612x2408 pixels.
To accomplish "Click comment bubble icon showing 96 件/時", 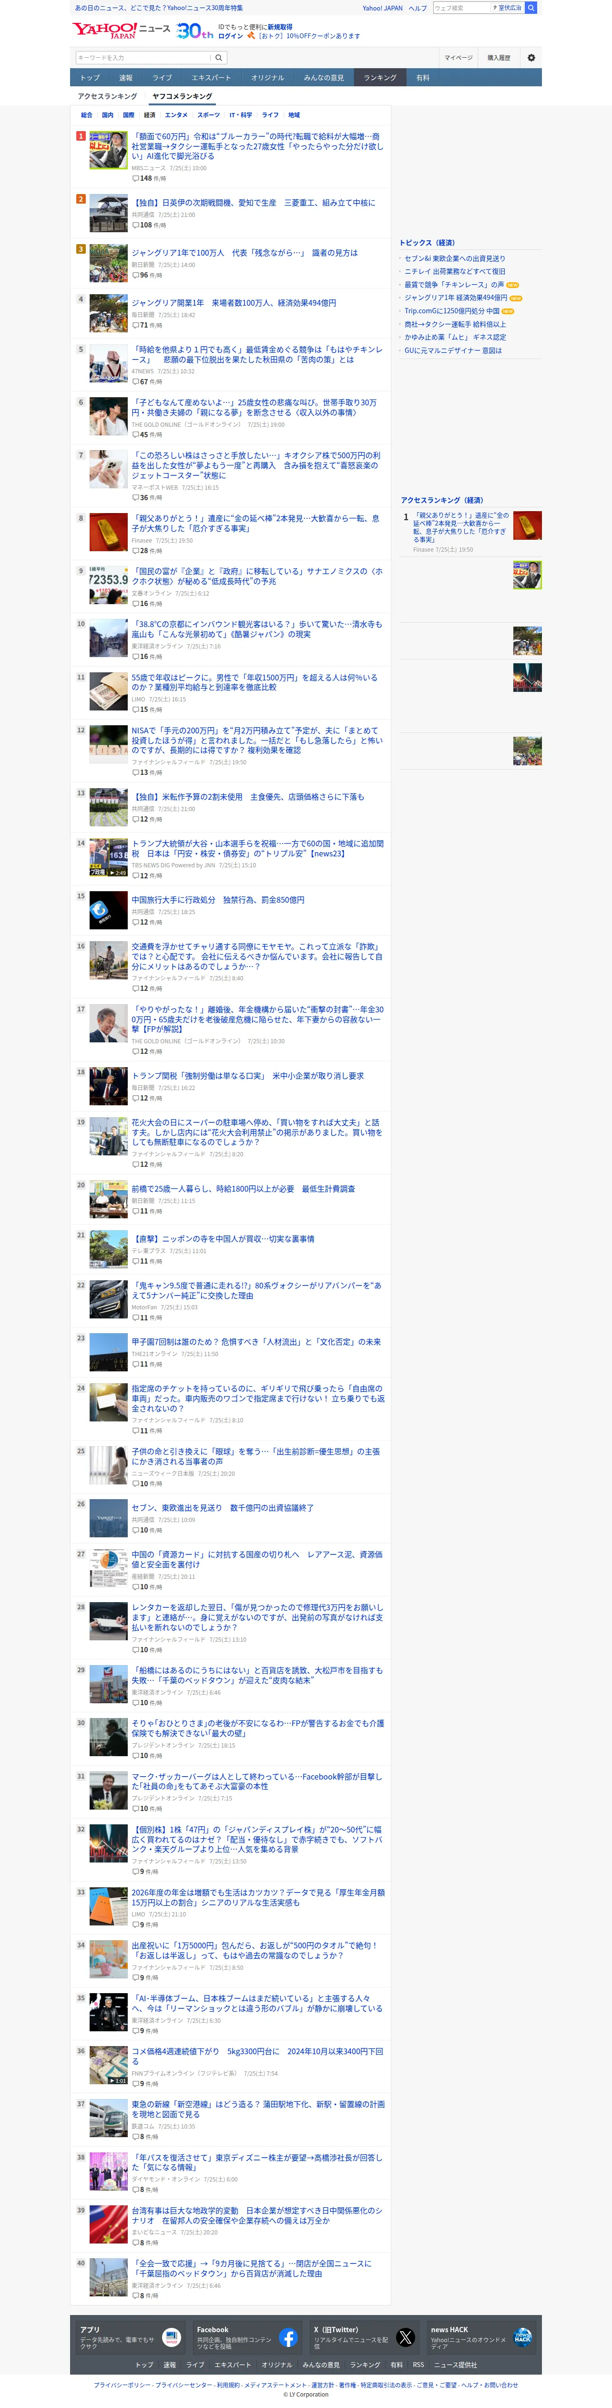I will tap(135, 276).
